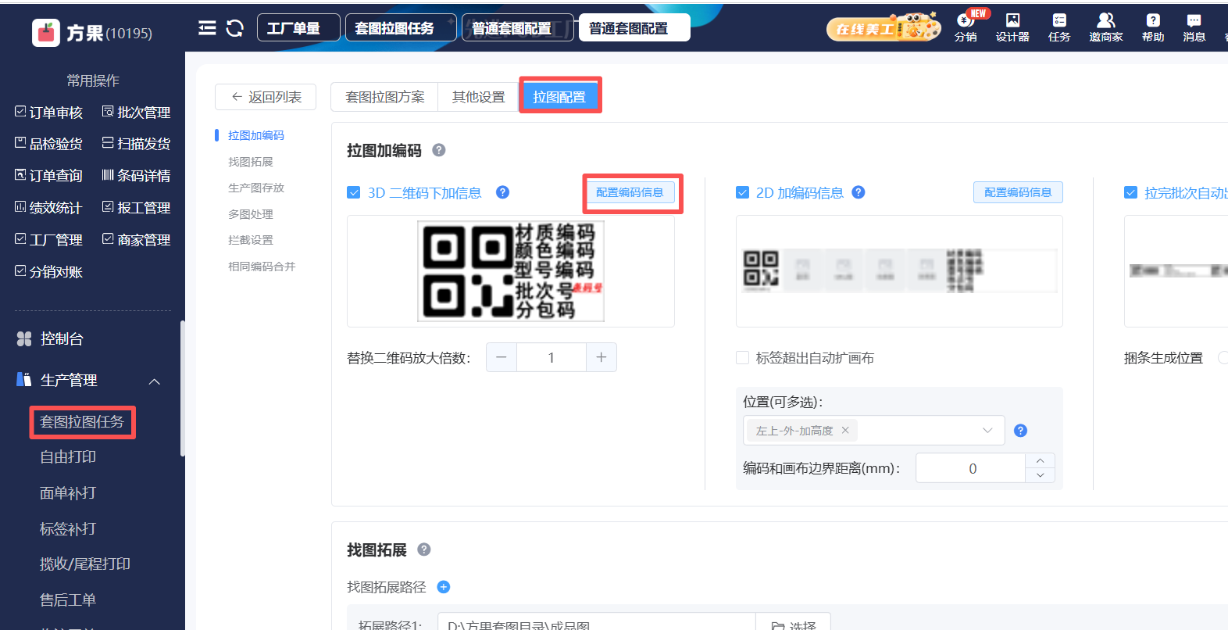This screenshot has height=630, width=1228.
Task: Click the 替换二维码放大倍数 number field
Action: [551, 357]
